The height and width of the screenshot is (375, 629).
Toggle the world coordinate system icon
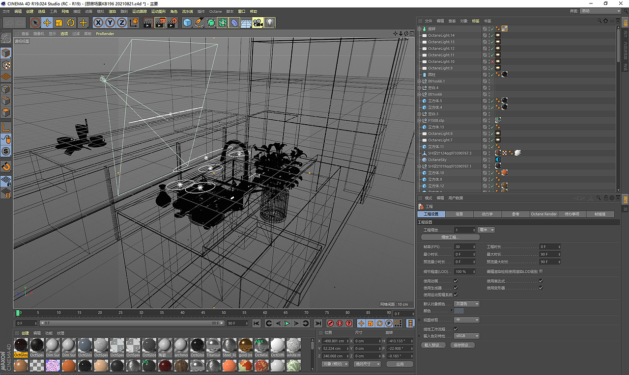point(134,23)
